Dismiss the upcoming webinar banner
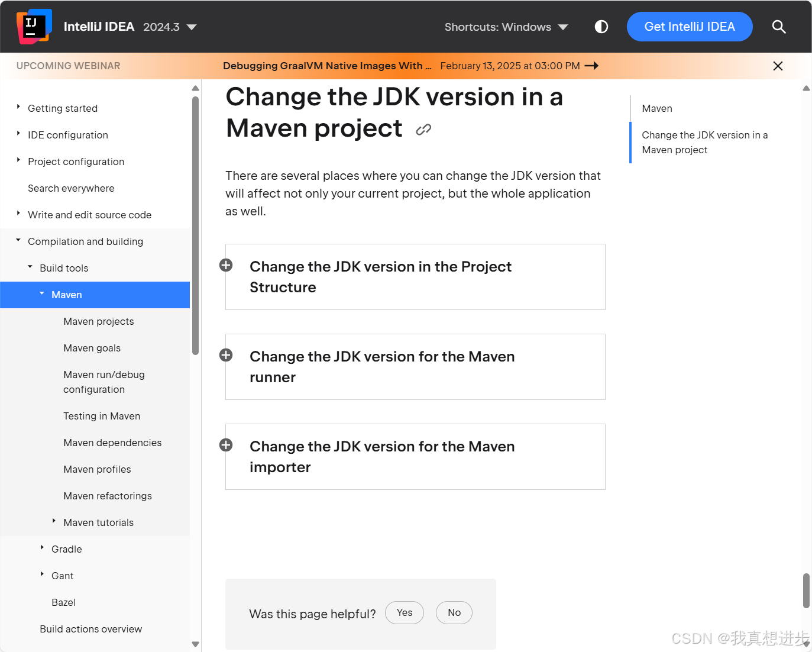 pos(778,66)
